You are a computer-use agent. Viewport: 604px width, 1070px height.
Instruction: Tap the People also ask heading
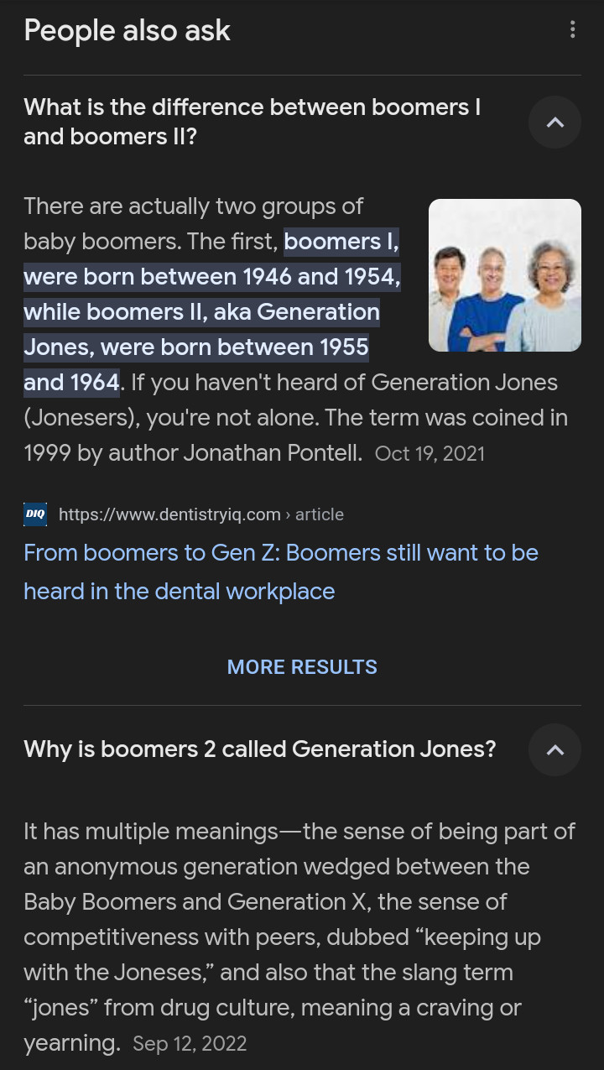pyautogui.click(x=127, y=31)
